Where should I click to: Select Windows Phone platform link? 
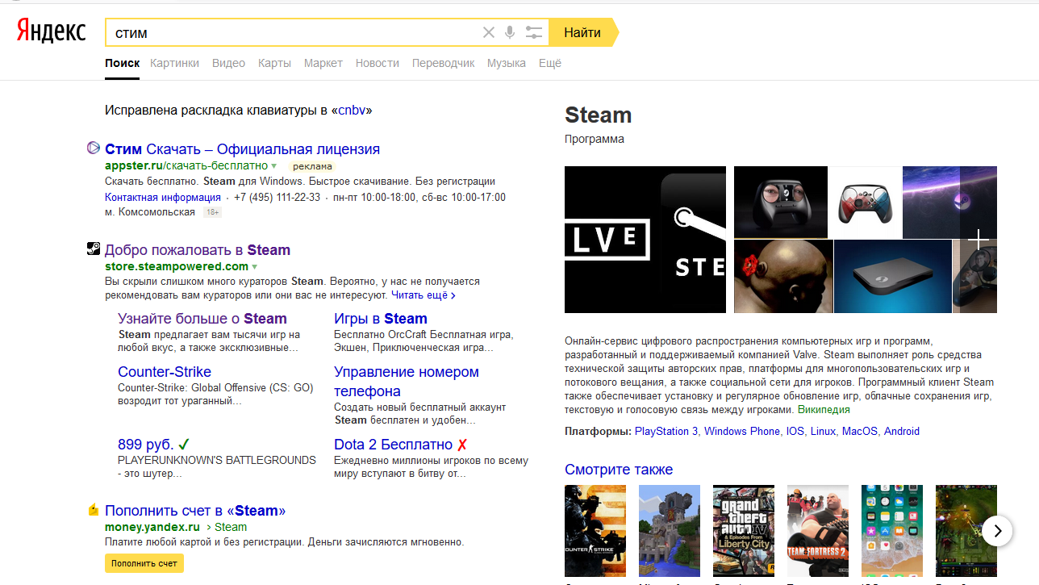pos(742,431)
